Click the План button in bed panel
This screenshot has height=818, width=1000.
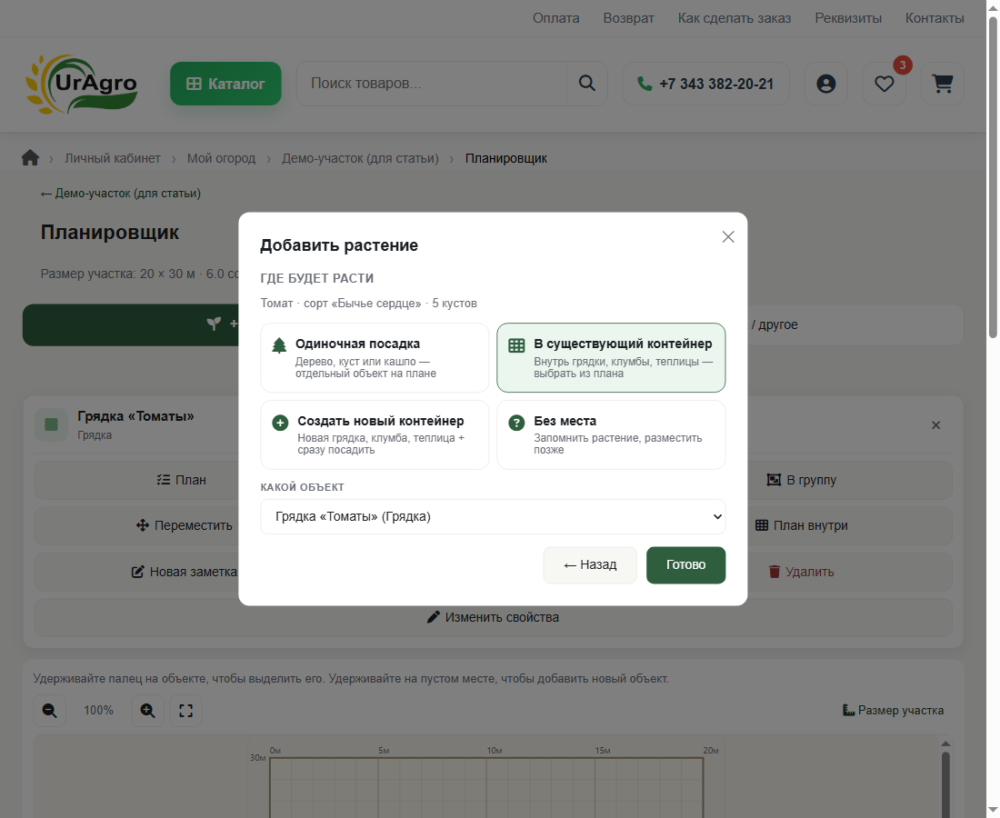tap(182, 480)
